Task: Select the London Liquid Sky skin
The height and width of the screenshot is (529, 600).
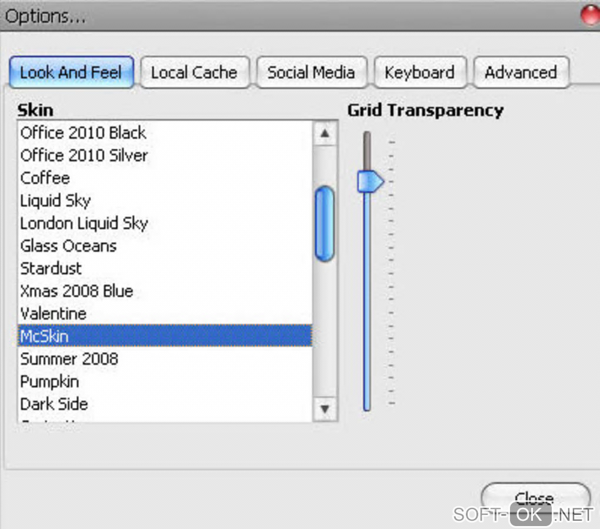Action: (x=165, y=223)
